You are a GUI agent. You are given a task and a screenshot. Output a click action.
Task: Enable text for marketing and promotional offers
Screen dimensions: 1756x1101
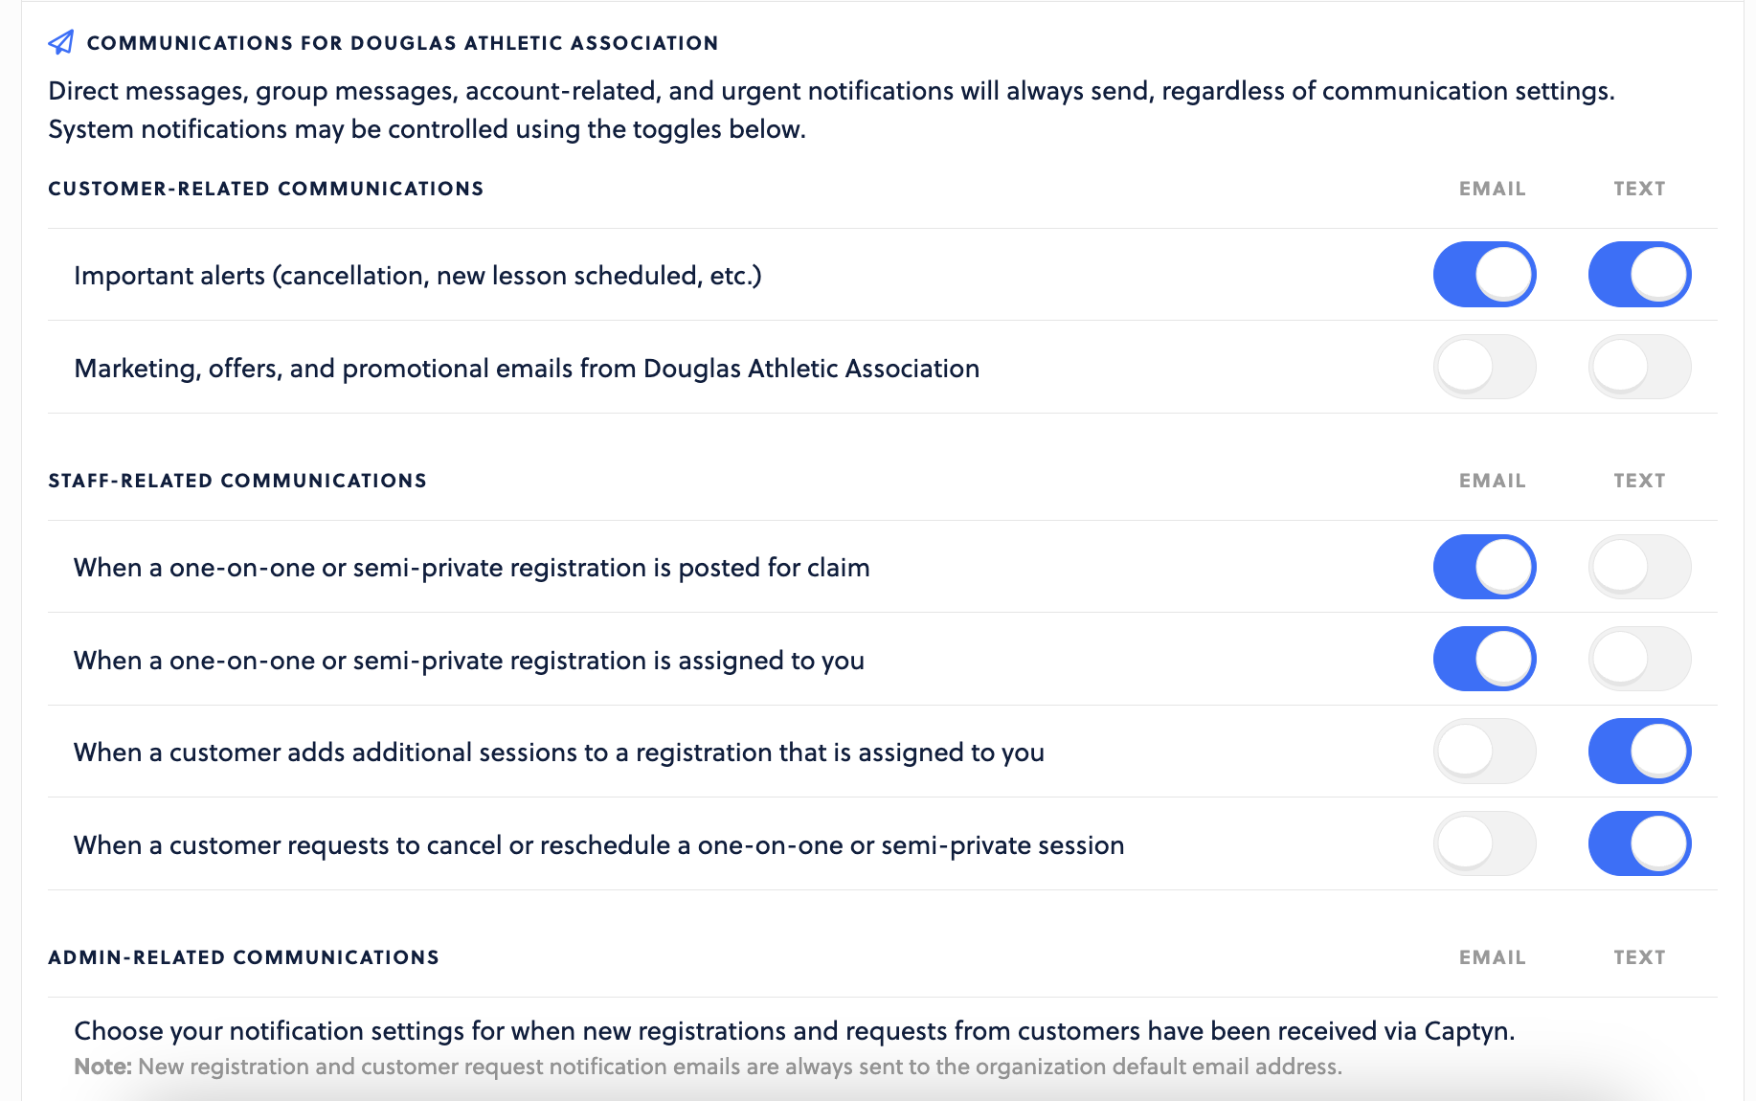(1639, 367)
